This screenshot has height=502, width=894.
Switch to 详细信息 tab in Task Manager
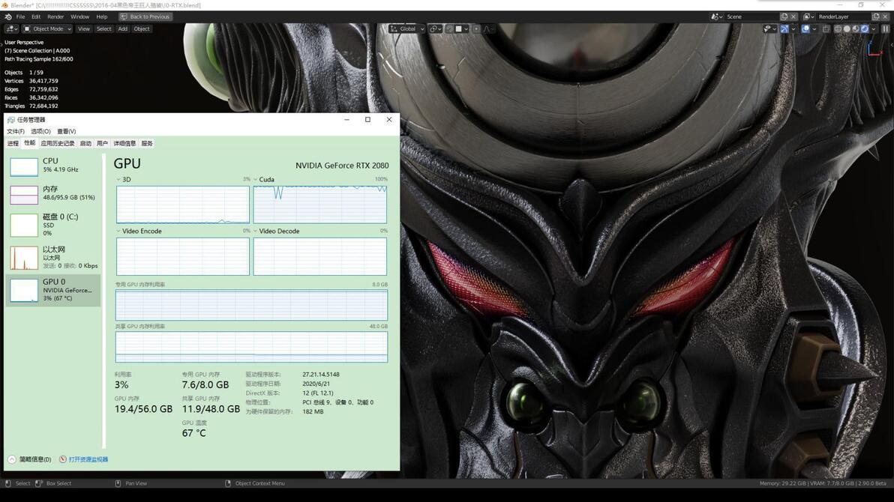(x=124, y=144)
